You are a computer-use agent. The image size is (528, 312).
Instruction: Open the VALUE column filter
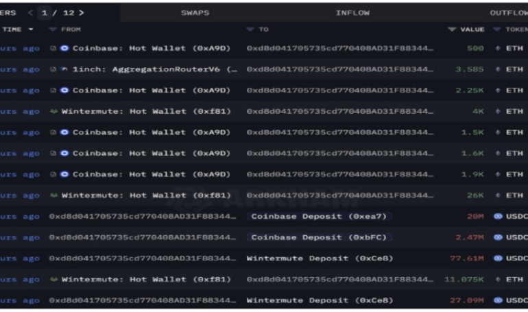click(452, 29)
